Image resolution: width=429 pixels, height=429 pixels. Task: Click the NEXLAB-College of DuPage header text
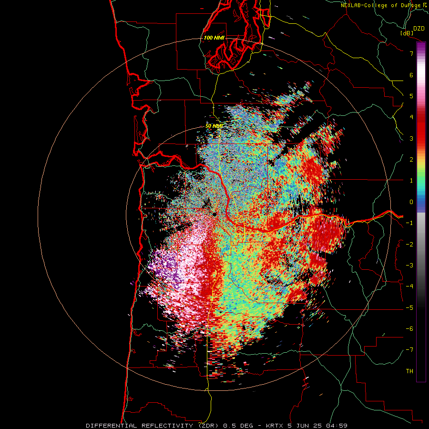[x=383, y=5]
